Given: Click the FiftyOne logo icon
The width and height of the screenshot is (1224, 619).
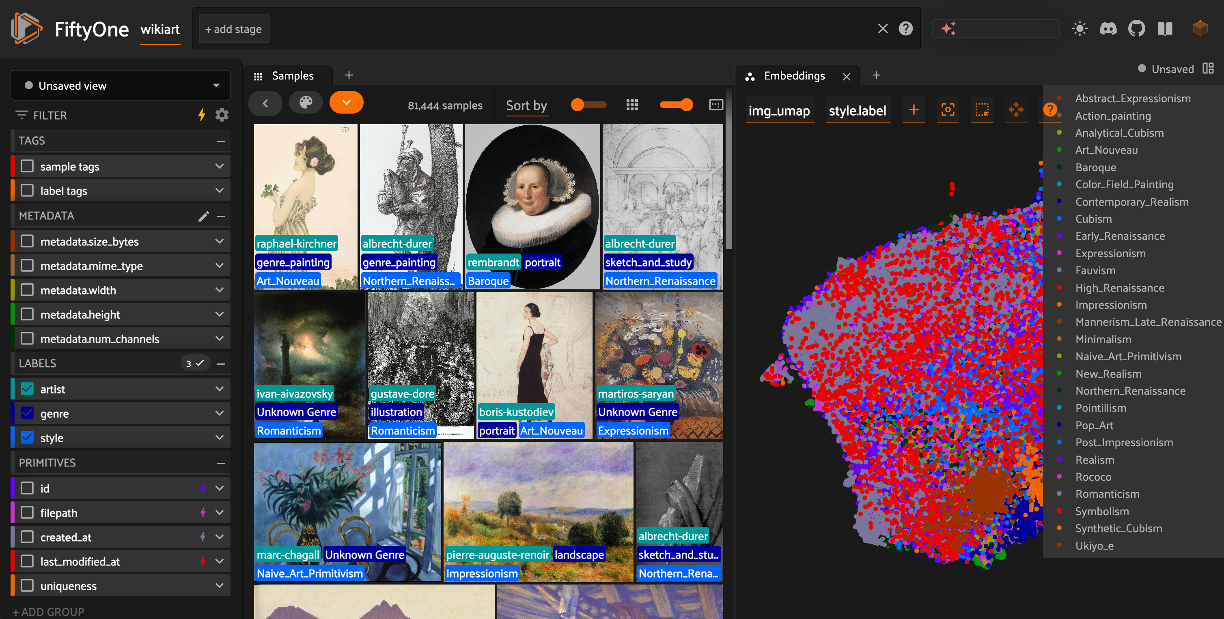Looking at the screenshot, I should pyautogui.click(x=27, y=28).
